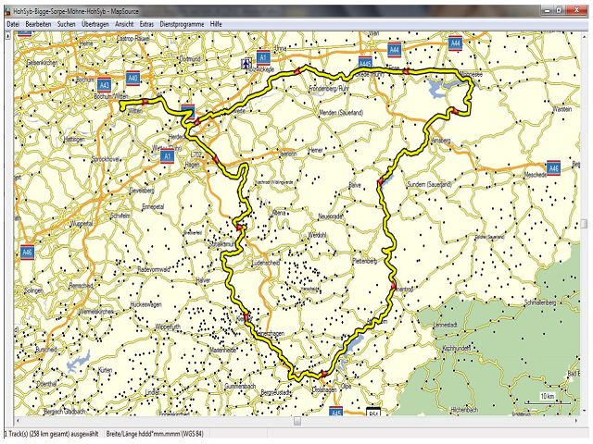593x444 pixels.
Task: Click the Arnsberg town label
Action: [441, 141]
